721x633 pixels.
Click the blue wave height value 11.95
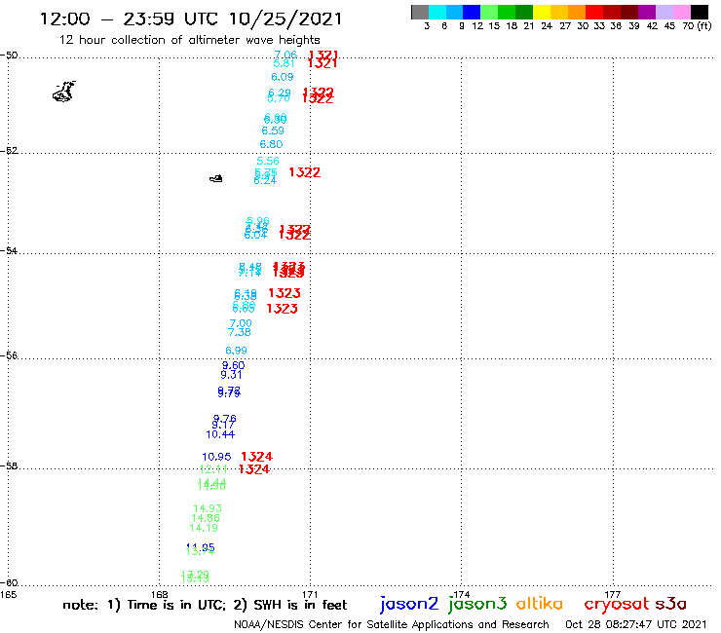pos(201,547)
